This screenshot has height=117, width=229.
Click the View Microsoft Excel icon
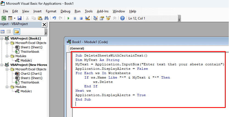click(4, 18)
